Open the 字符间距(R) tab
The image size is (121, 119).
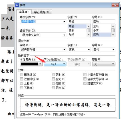click(x=42, y=12)
